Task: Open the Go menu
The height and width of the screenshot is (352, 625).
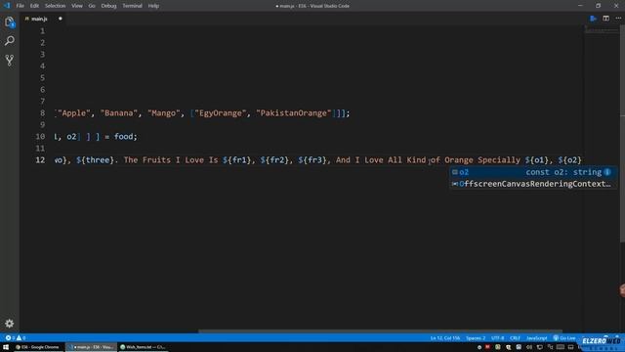Action: click(92, 6)
